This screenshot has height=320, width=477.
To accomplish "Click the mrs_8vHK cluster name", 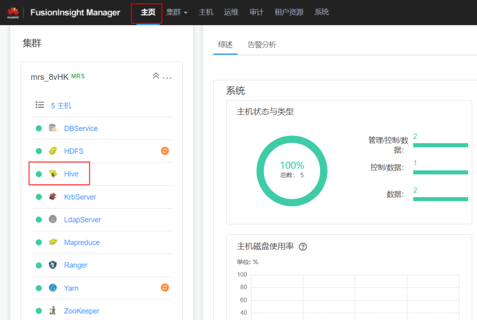I will [50, 77].
